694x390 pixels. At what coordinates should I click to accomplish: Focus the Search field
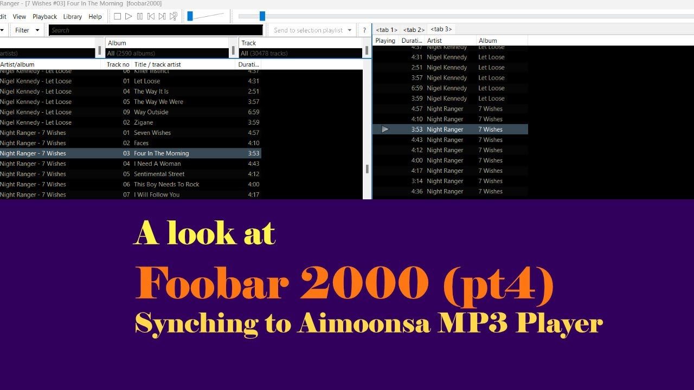click(x=156, y=30)
